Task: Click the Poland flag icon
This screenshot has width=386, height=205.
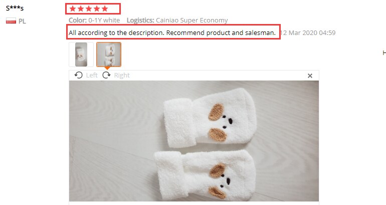Action: point(11,21)
